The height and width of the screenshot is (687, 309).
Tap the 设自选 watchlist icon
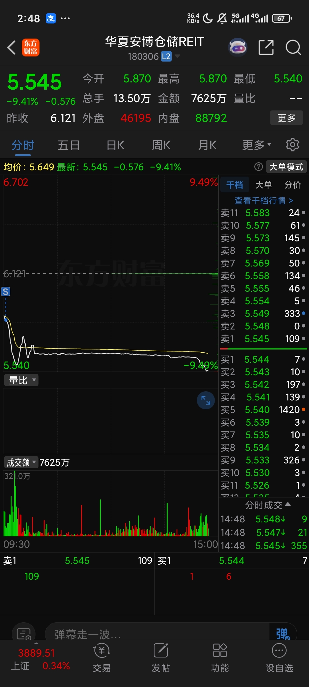pos(279,658)
